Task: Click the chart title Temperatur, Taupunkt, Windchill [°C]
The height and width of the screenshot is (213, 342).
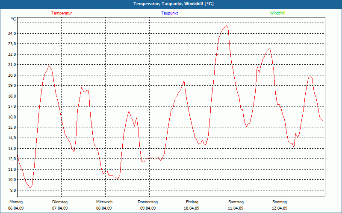Action: coord(174,4)
